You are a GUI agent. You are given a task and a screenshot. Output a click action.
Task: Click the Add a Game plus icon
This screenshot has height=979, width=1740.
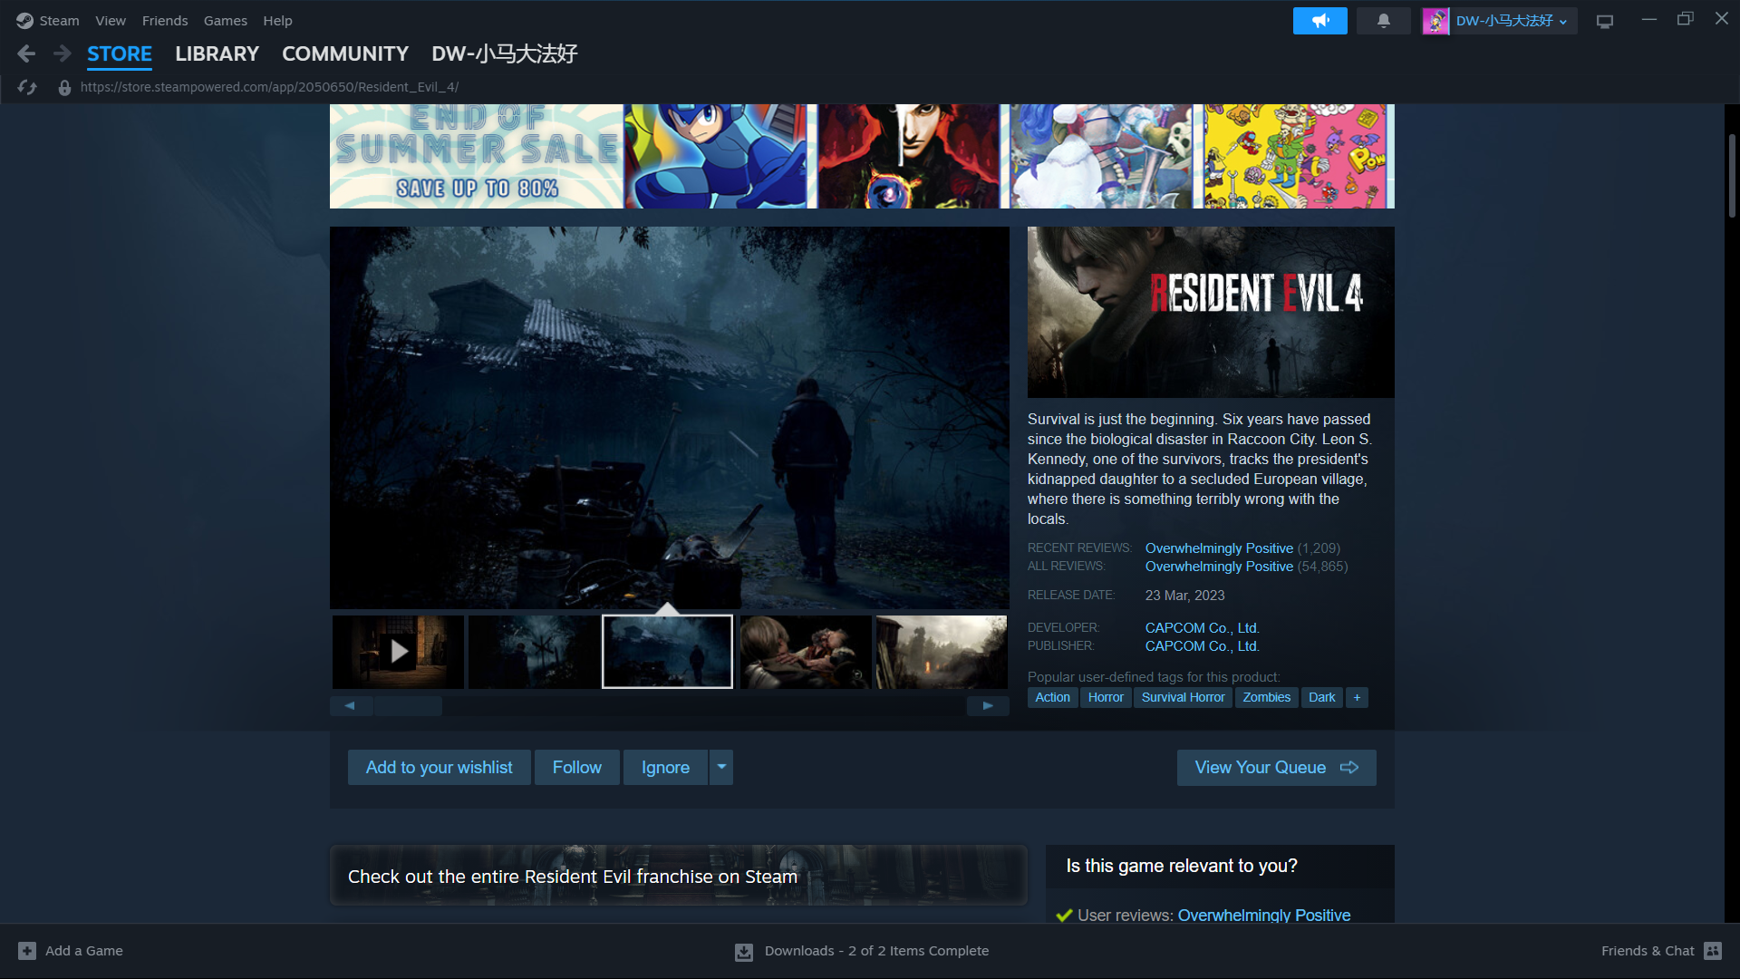click(27, 951)
